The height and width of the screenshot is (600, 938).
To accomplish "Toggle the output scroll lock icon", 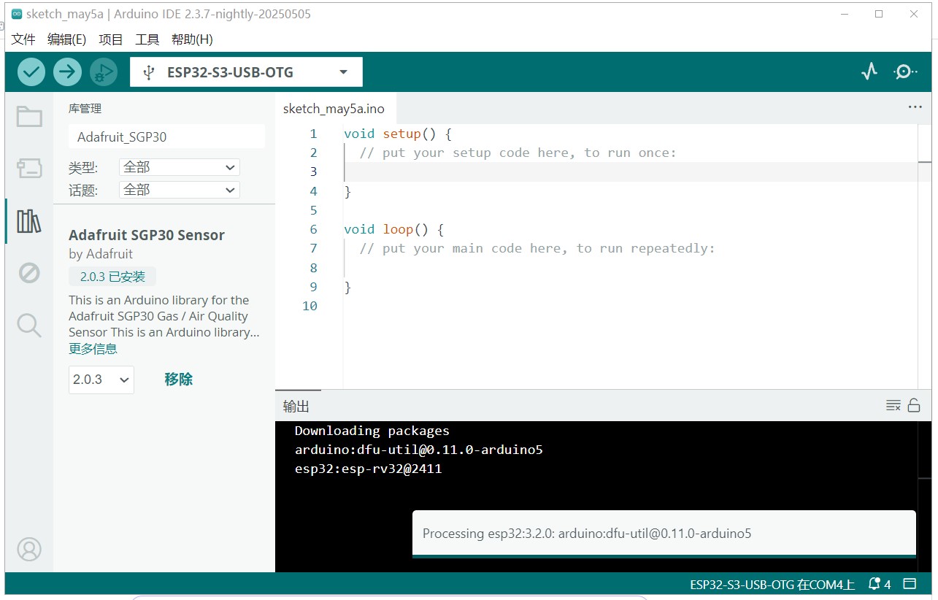I will 914,406.
